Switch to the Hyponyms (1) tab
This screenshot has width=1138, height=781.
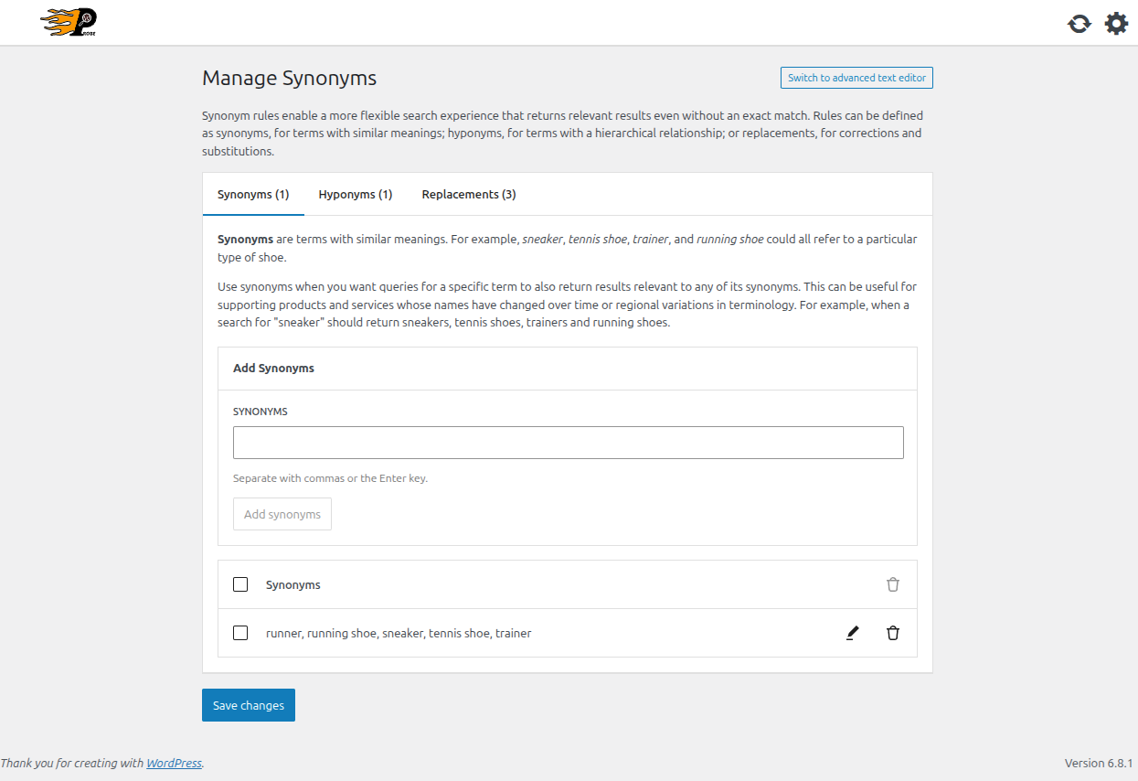[356, 194]
